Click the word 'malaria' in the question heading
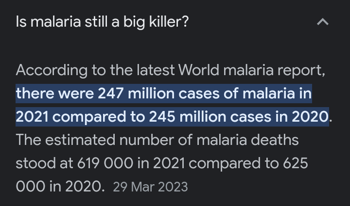Viewport: 350px width, 206px height. 55,22
